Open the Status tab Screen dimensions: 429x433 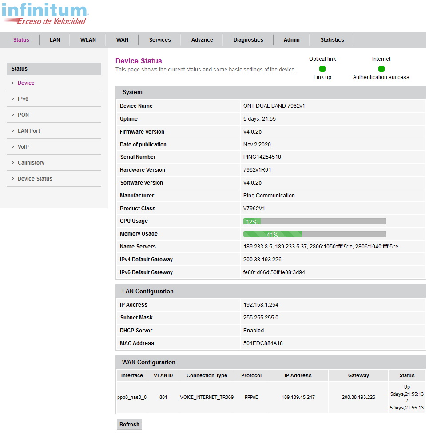pos(21,40)
